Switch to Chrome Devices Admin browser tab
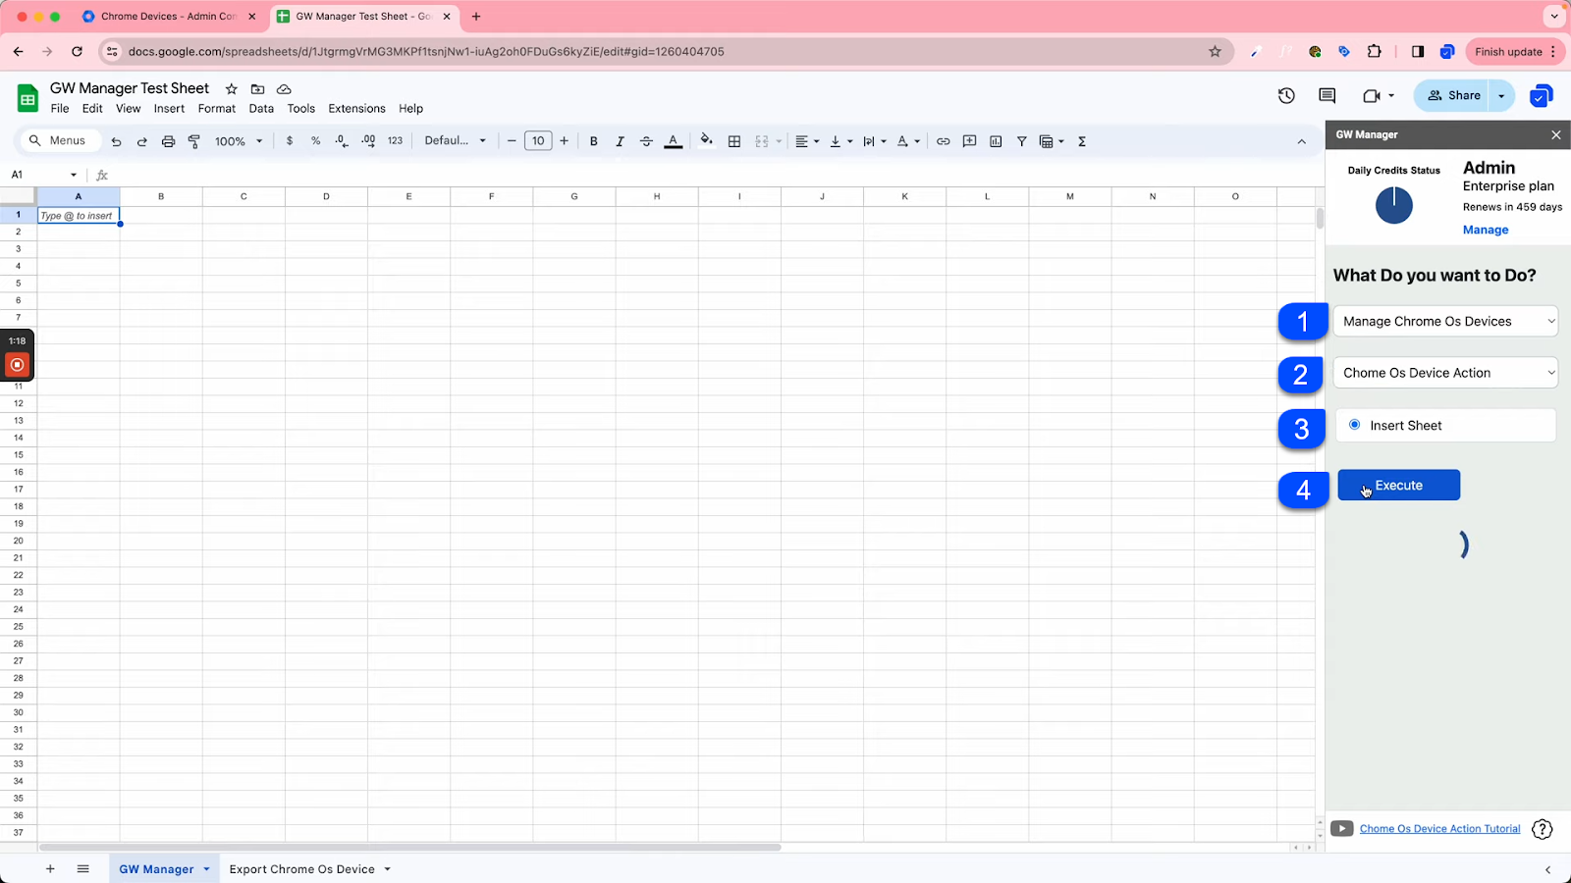Viewport: 1571px width, 883px height. (168, 17)
